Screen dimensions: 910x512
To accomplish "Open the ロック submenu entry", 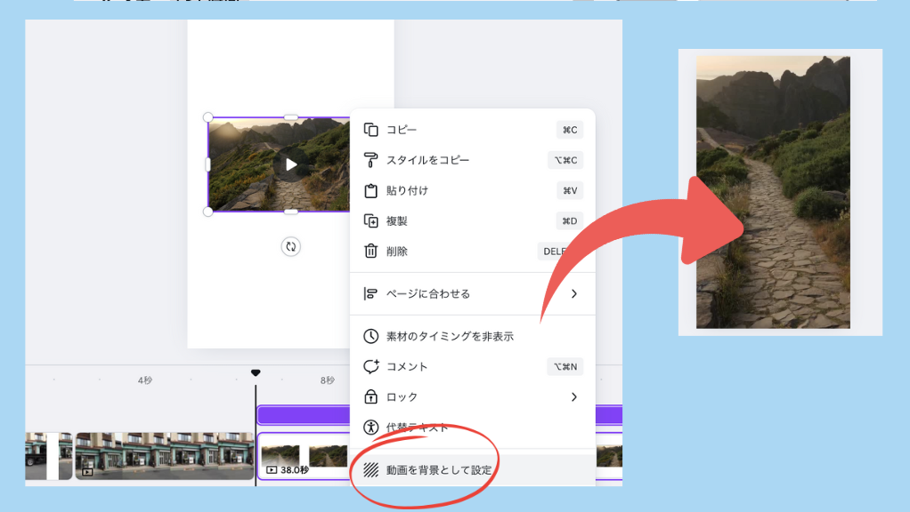I will coord(473,396).
